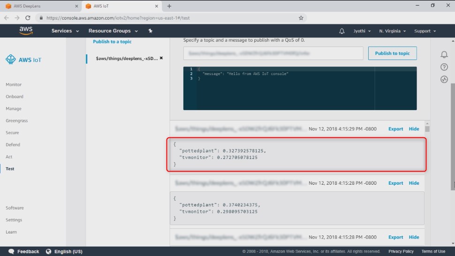The image size is (455, 256).
Task: Hide the 4:15:29 PM message payload
Action: [x=414, y=129]
